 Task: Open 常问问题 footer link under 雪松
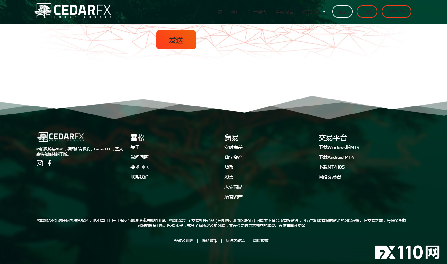coord(139,157)
